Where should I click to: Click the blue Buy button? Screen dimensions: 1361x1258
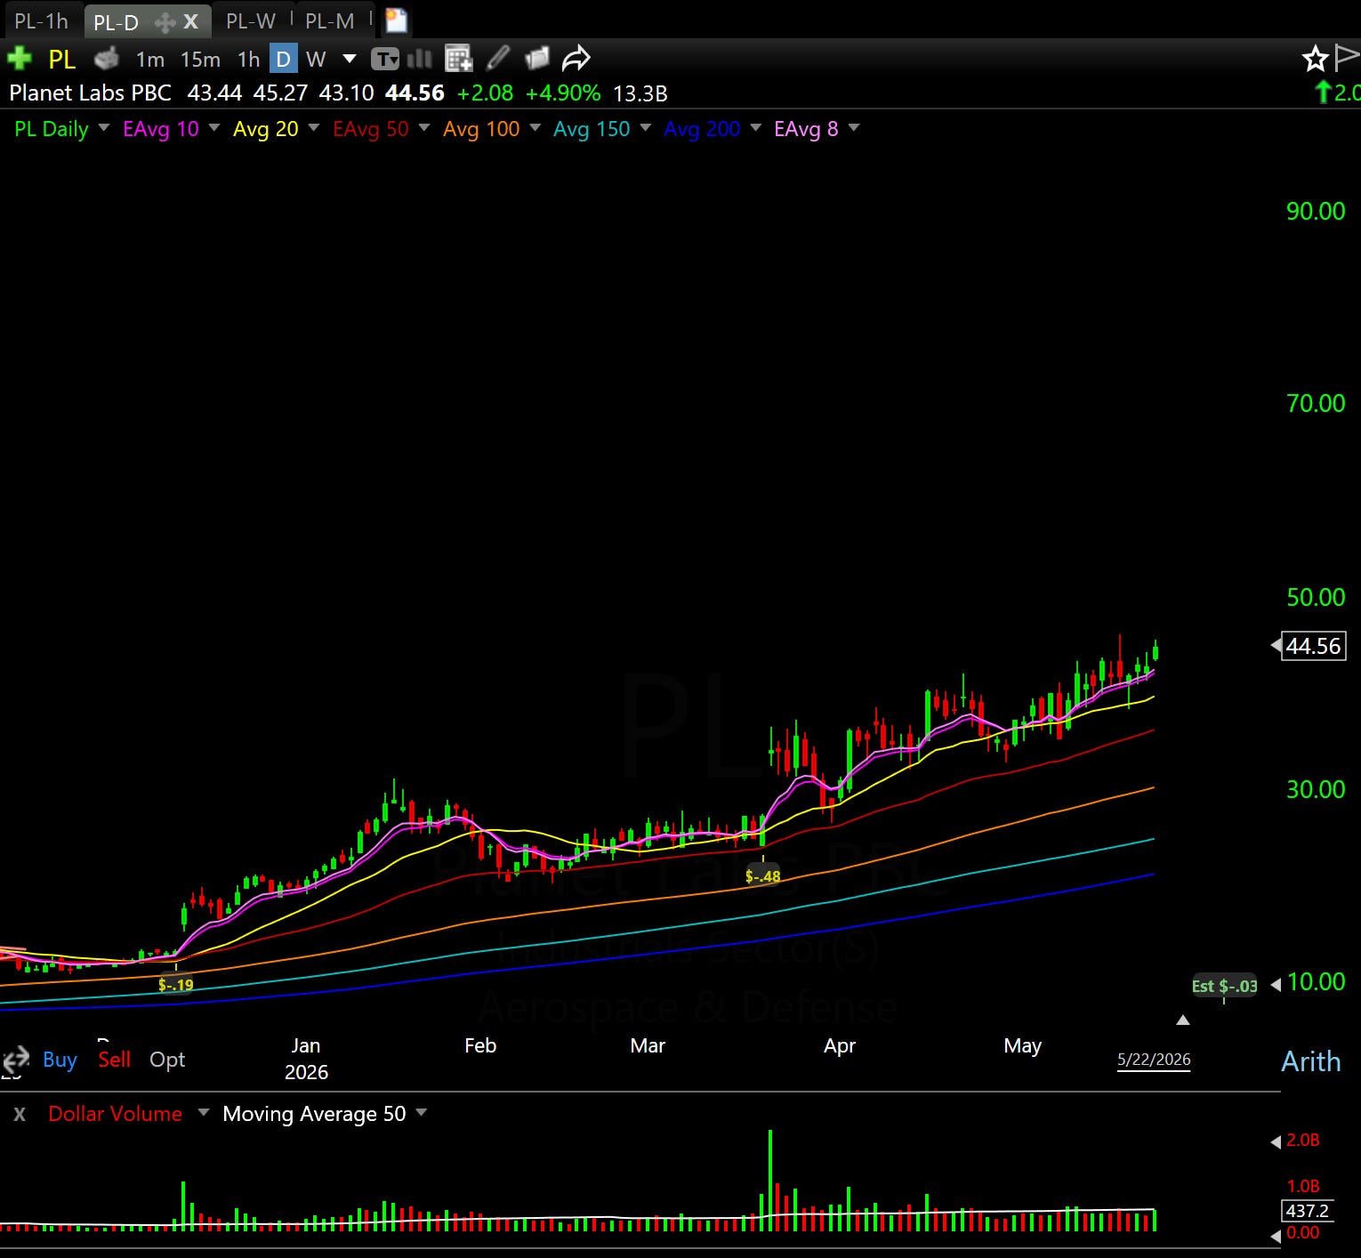[x=60, y=1060]
